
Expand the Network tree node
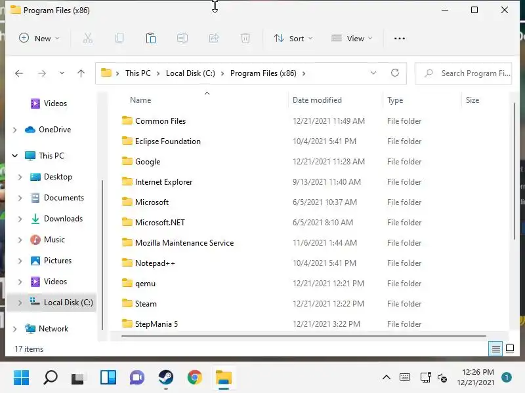pyautogui.click(x=14, y=329)
